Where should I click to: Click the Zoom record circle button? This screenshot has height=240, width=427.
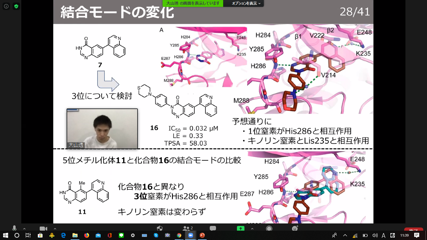pyautogui.click(x=269, y=228)
